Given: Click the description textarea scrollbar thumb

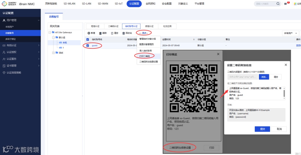Looking at the screenshot, I should pyautogui.click(x=284, y=94).
